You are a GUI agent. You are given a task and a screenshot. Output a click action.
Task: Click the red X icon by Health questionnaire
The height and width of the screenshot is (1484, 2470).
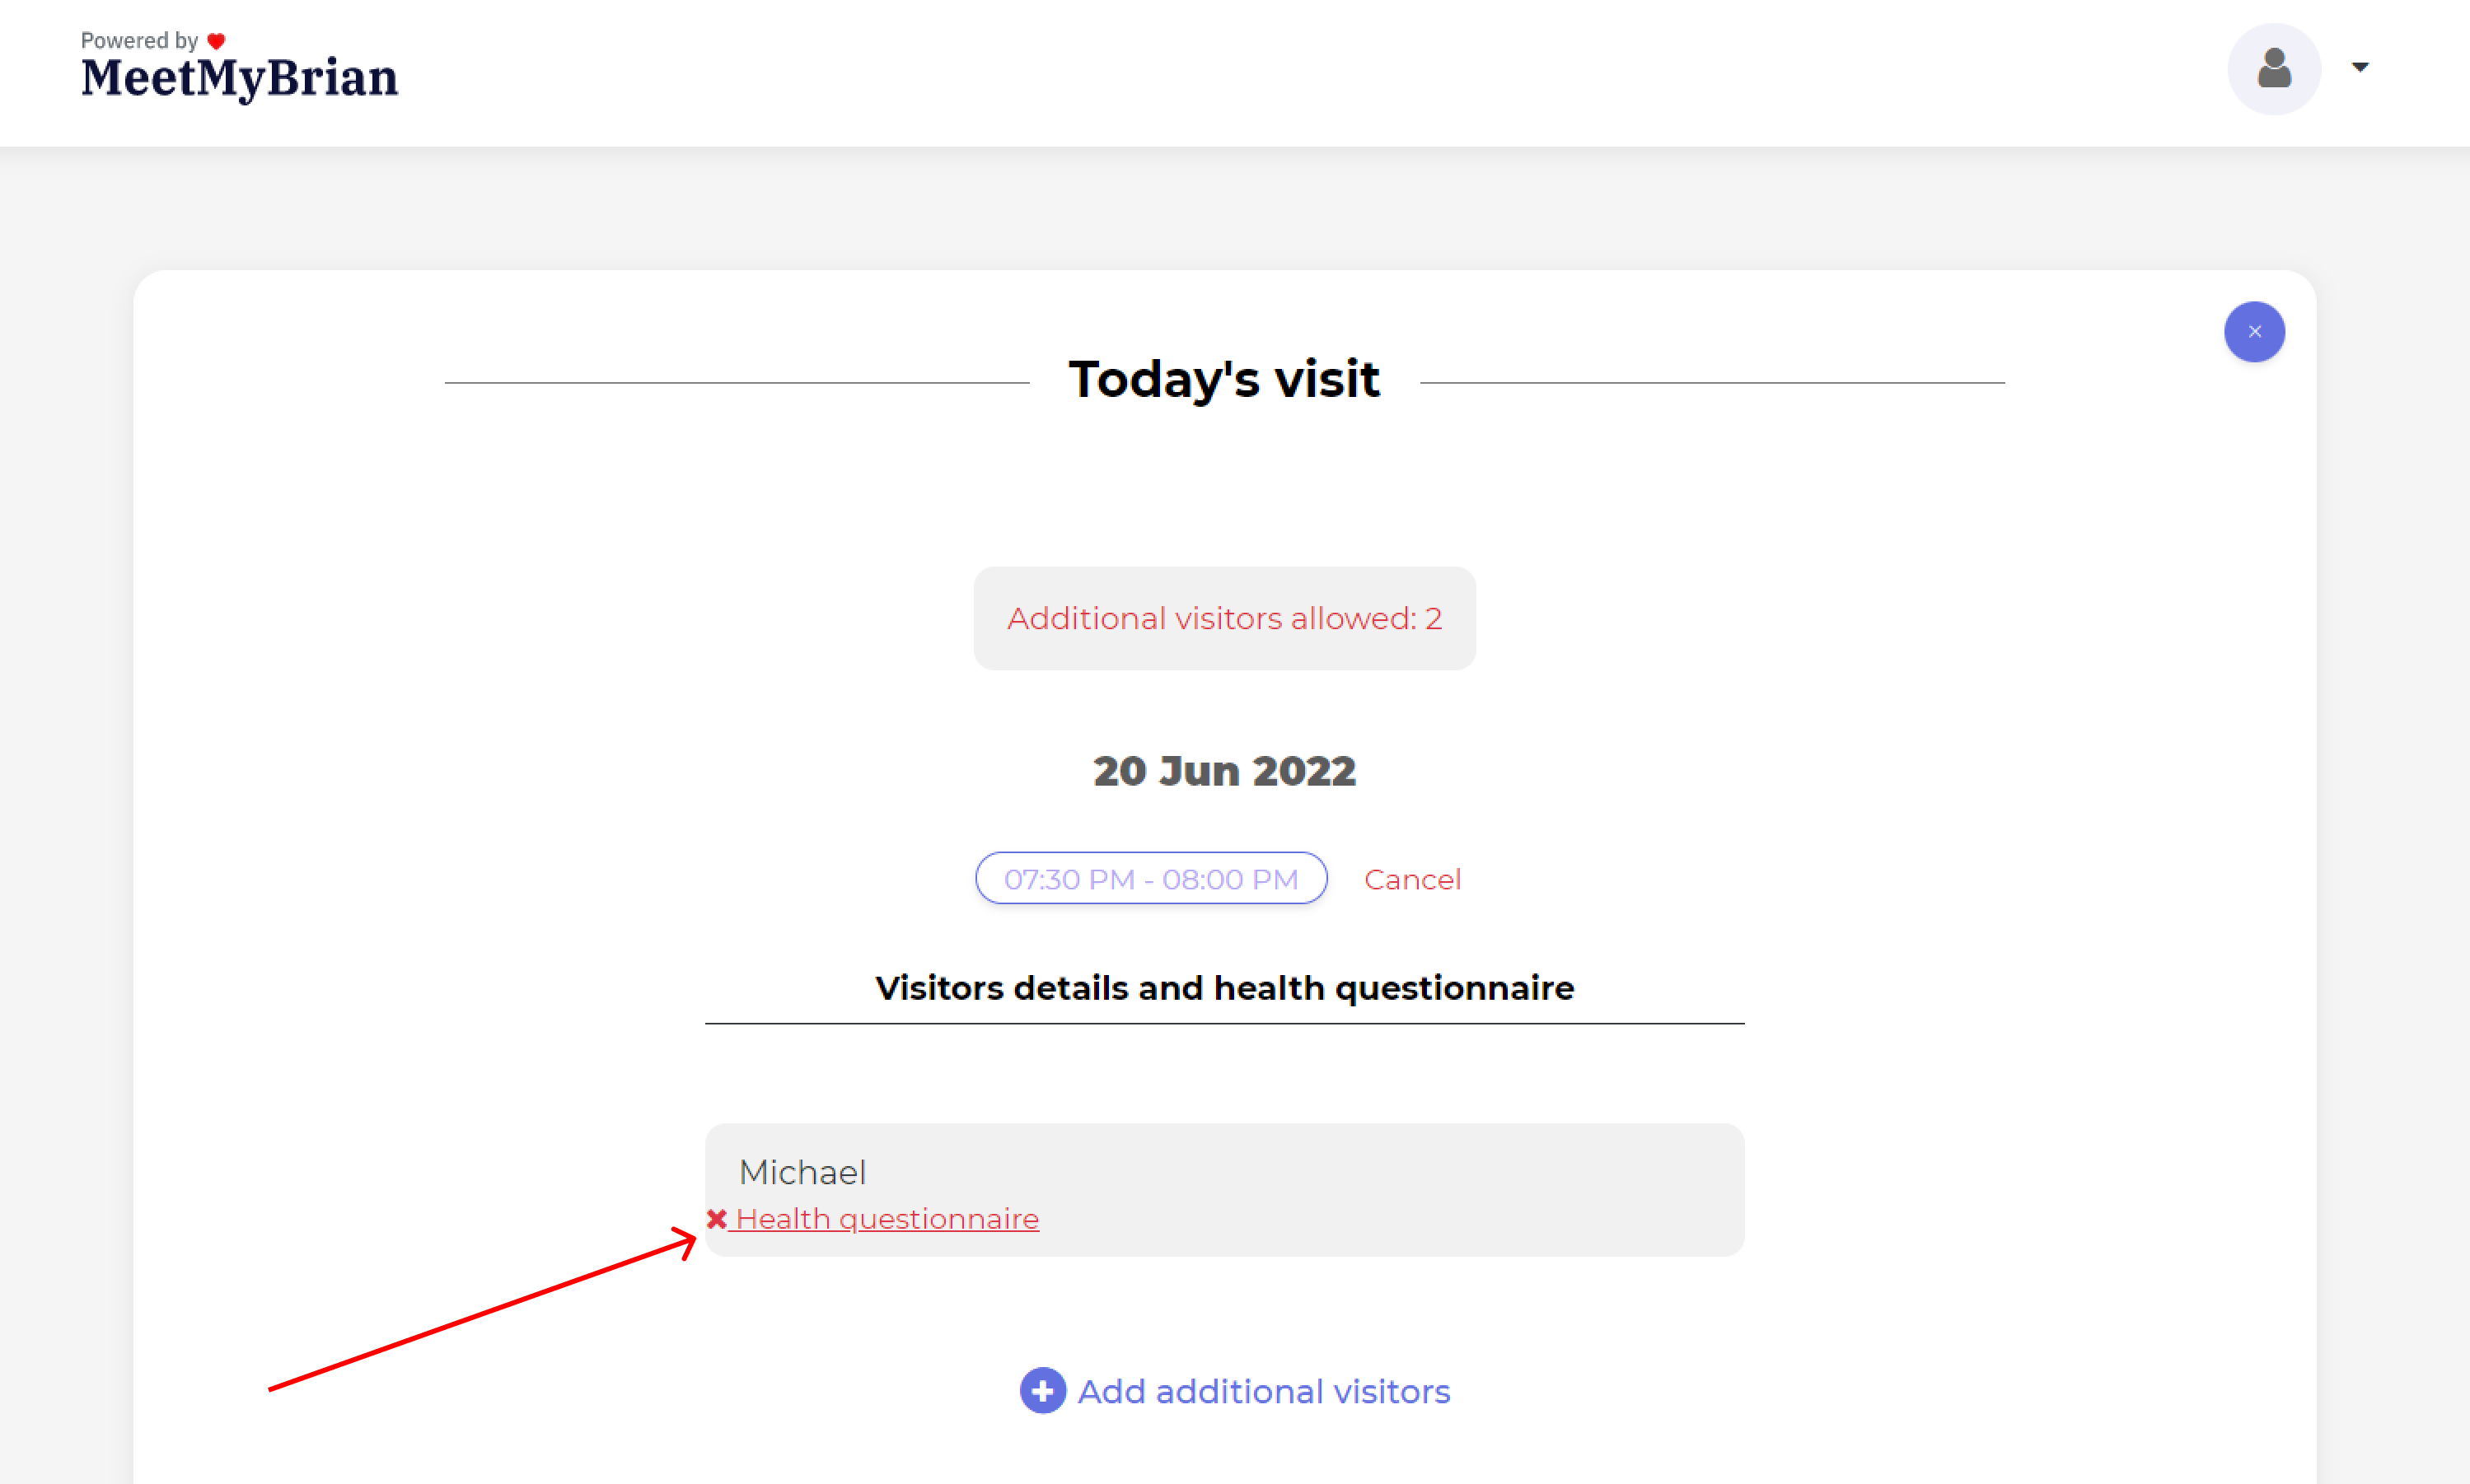(716, 1219)
